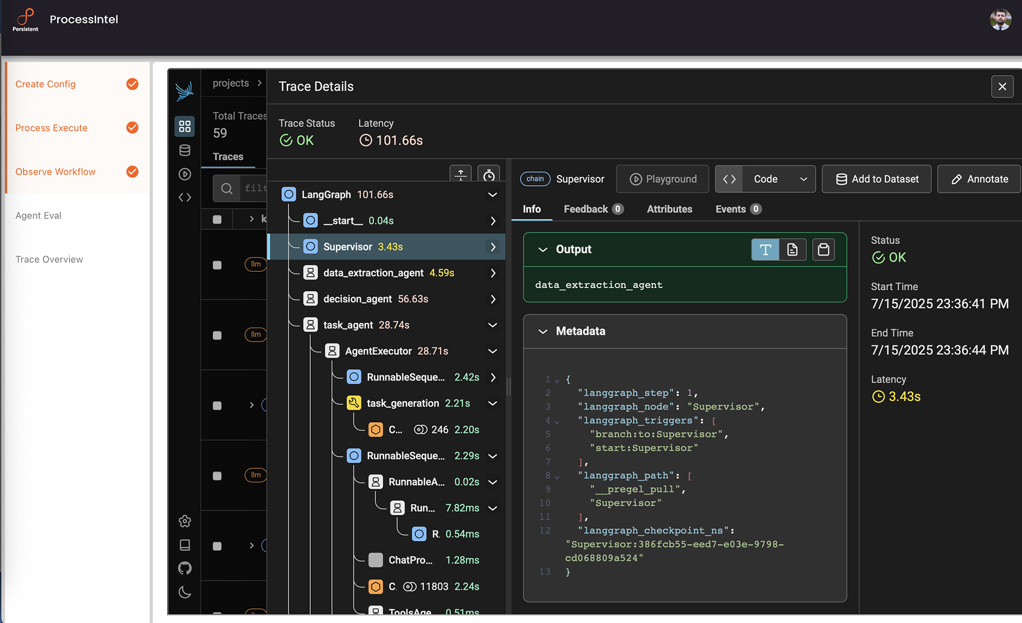Open the projects grid icon in sidebar

point(185,126)
